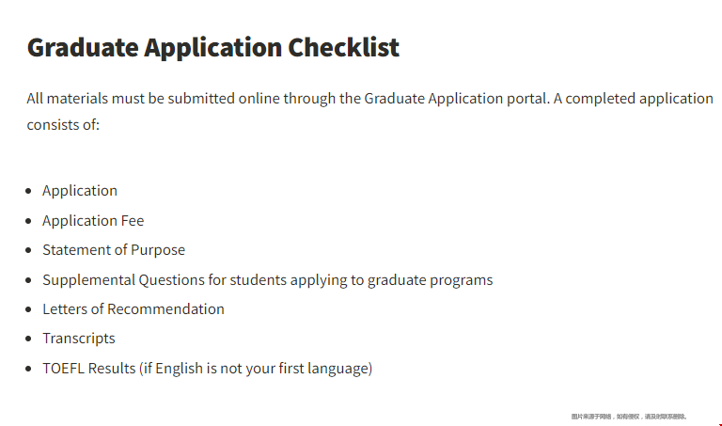
Task: Click the bullet beside TOEFL Results
Action: click(x=28, y=369)
